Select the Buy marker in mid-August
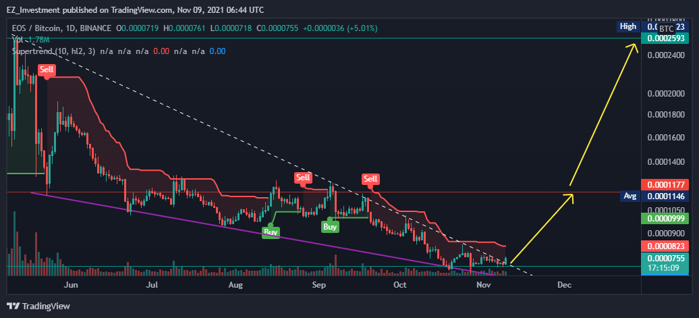This screenshot has height=318, width=699. coord(271,231)
